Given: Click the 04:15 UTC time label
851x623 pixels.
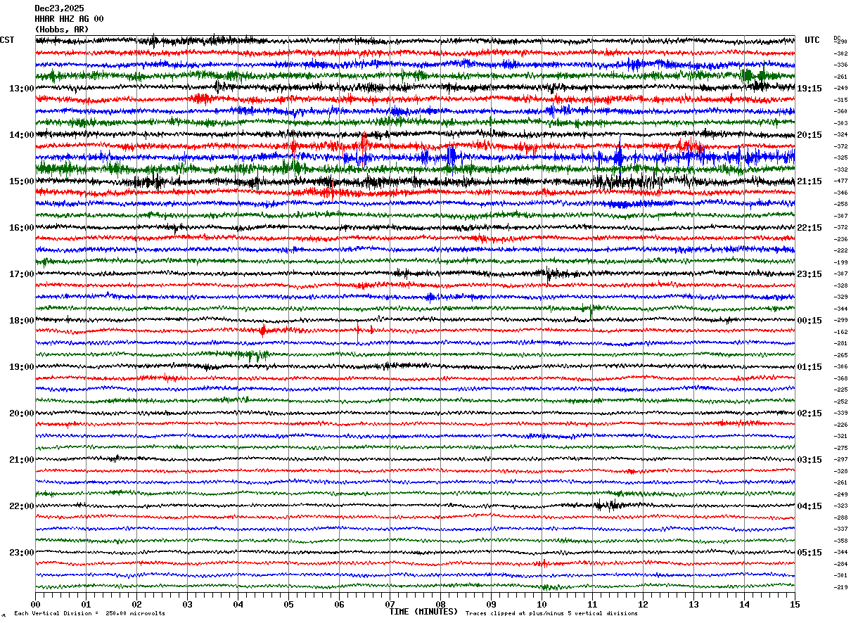Looking at the screenshot, I should pyautogui.click(x=810, y=506).
